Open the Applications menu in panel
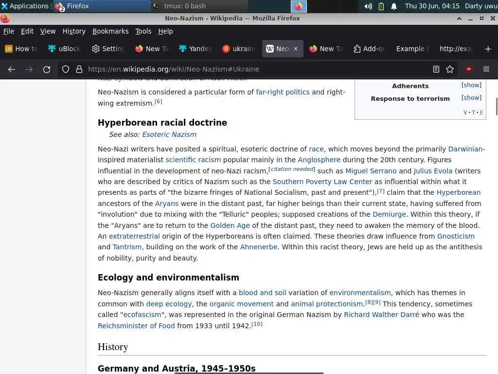498x374 pixels. pyautogui.click(x=26, y=6)
